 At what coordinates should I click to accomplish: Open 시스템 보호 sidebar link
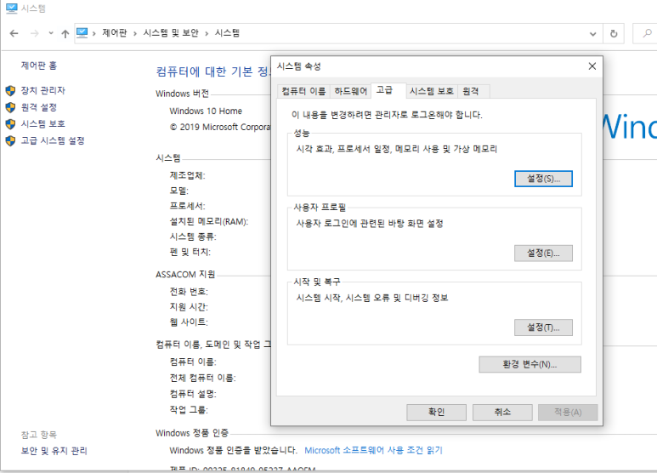pos(43,123)
